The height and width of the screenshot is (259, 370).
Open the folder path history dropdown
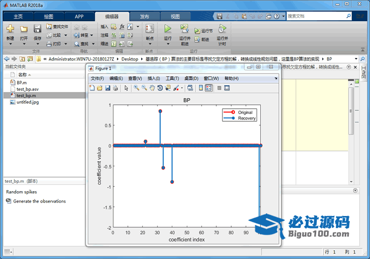coord(356,59)
